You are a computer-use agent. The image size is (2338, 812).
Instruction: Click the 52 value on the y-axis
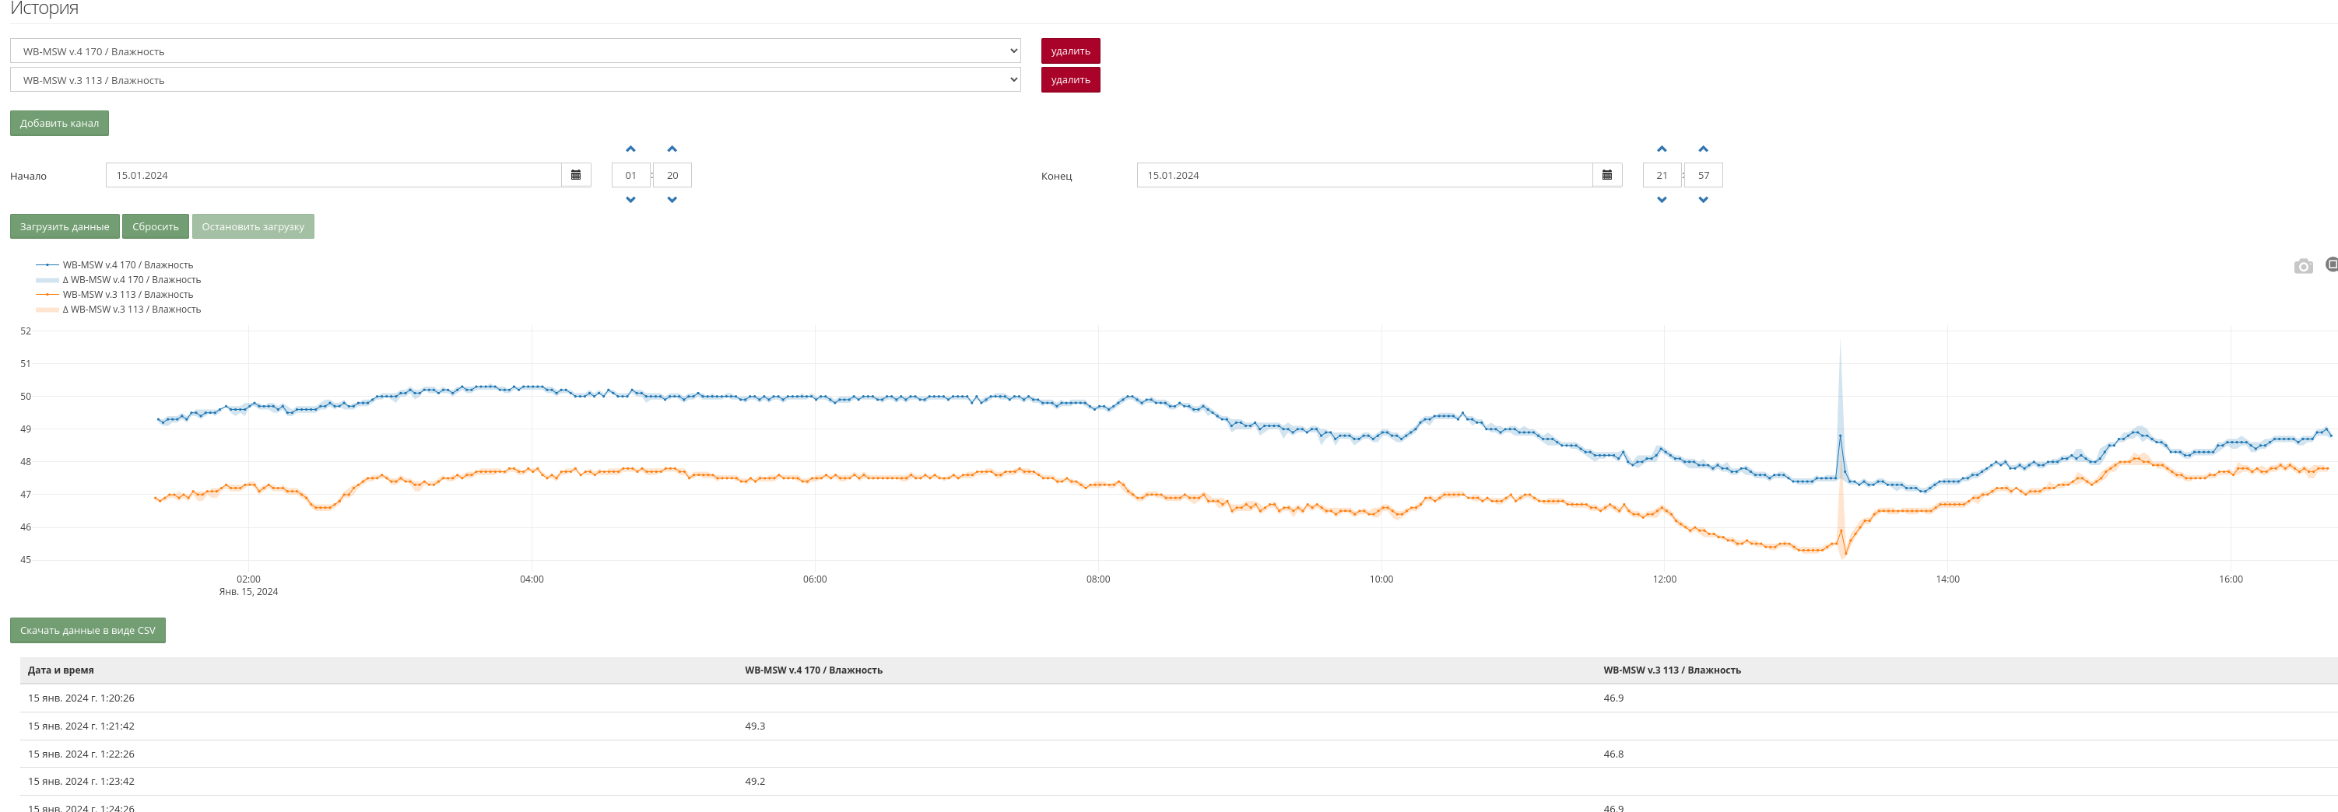point(26,331)
